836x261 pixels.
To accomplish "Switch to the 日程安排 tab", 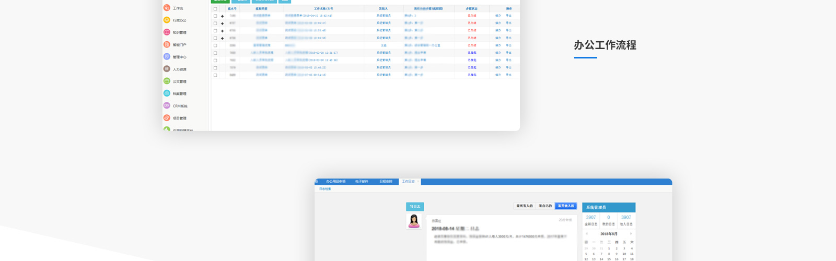I will tap(386, 182).
